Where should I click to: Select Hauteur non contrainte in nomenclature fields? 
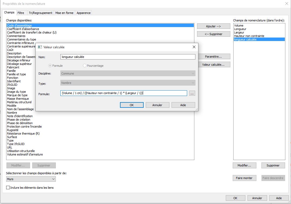coord(249,36)
